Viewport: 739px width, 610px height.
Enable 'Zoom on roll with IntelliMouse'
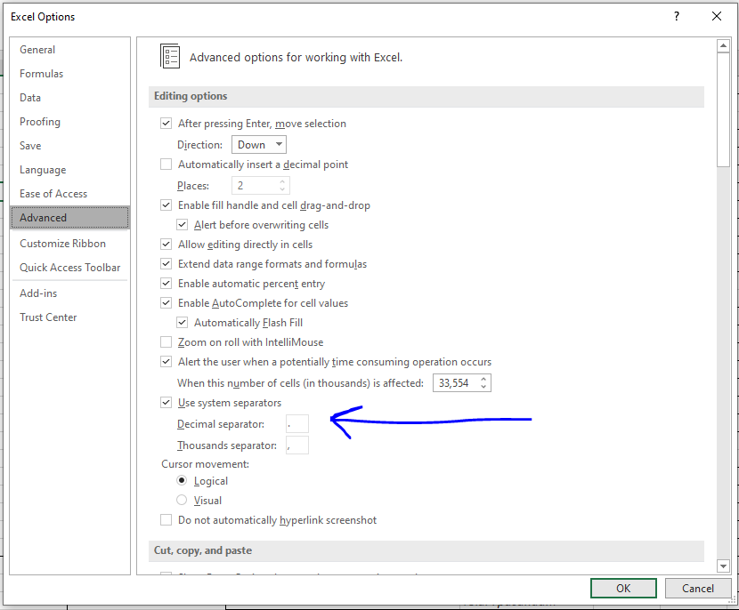coord(166,342)
